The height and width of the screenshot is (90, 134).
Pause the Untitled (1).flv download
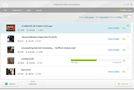pos(124,60)
